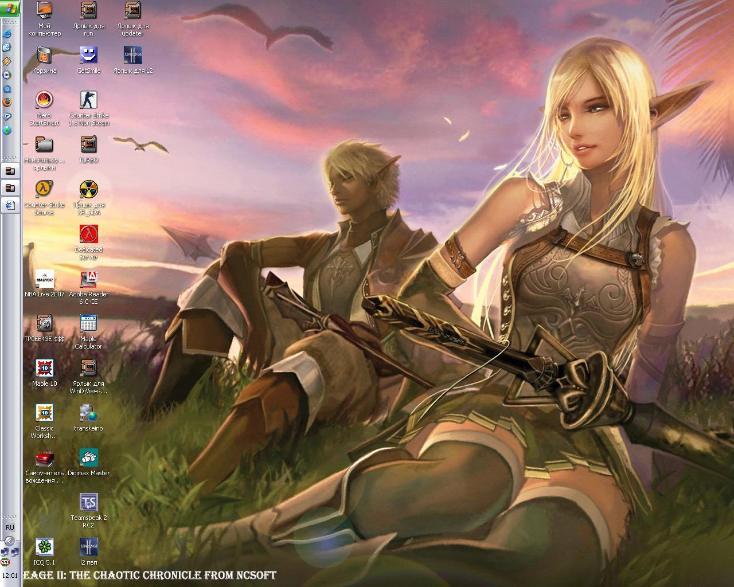Switch to the Internet Explorer taskbar window

click(x=10, y=205)
